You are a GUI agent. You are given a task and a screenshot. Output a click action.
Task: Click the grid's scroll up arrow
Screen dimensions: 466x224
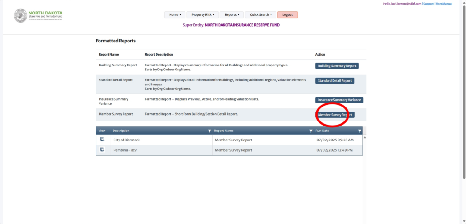(365, 137)
